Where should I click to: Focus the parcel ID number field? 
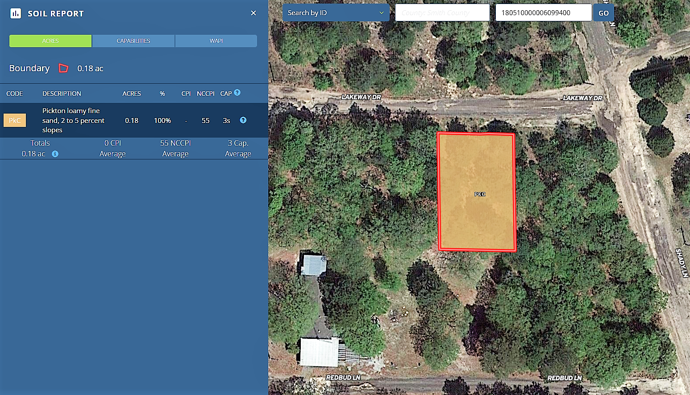[543, 13]
